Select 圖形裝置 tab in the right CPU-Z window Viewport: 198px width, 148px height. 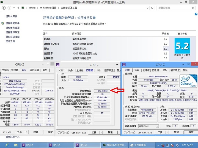(x=175, y=70)
